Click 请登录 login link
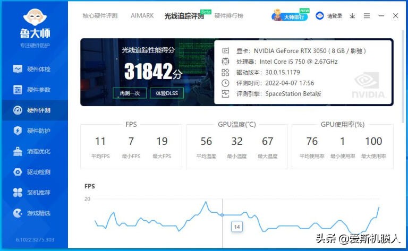408x251 pixels. (x=335, y=16)
